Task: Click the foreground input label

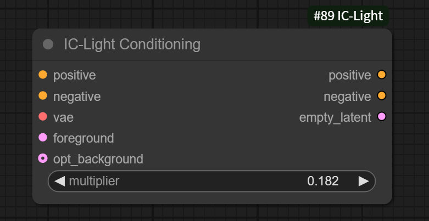Action: 83,138
